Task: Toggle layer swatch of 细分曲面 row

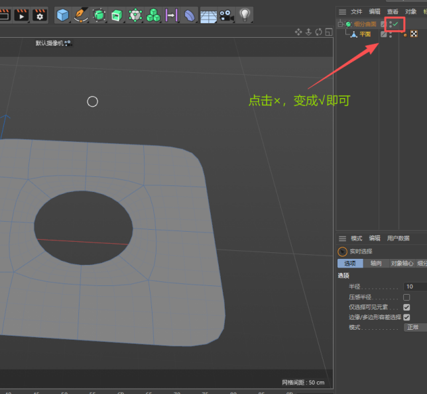Action: click(383, 25)
